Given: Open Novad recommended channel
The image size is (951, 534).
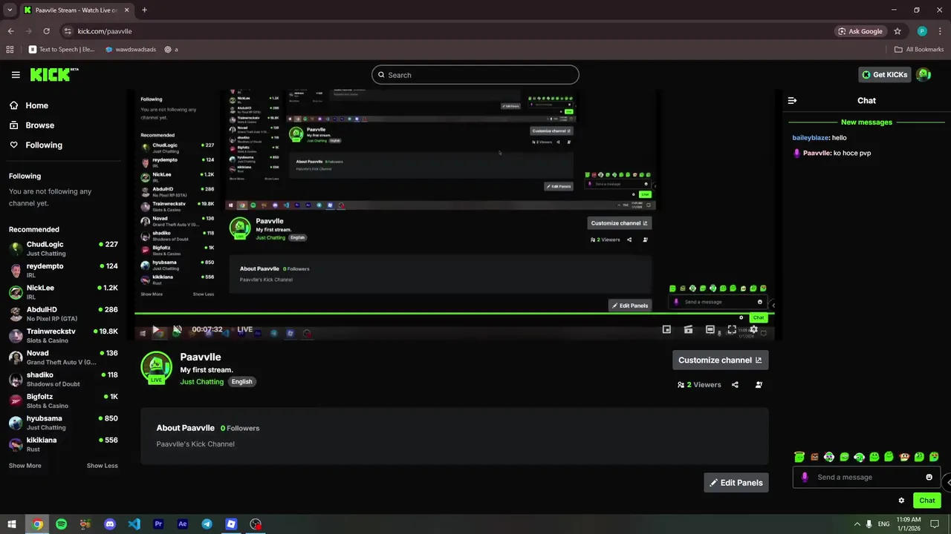Looking at the screenshot, I should [x=63, y=357].
